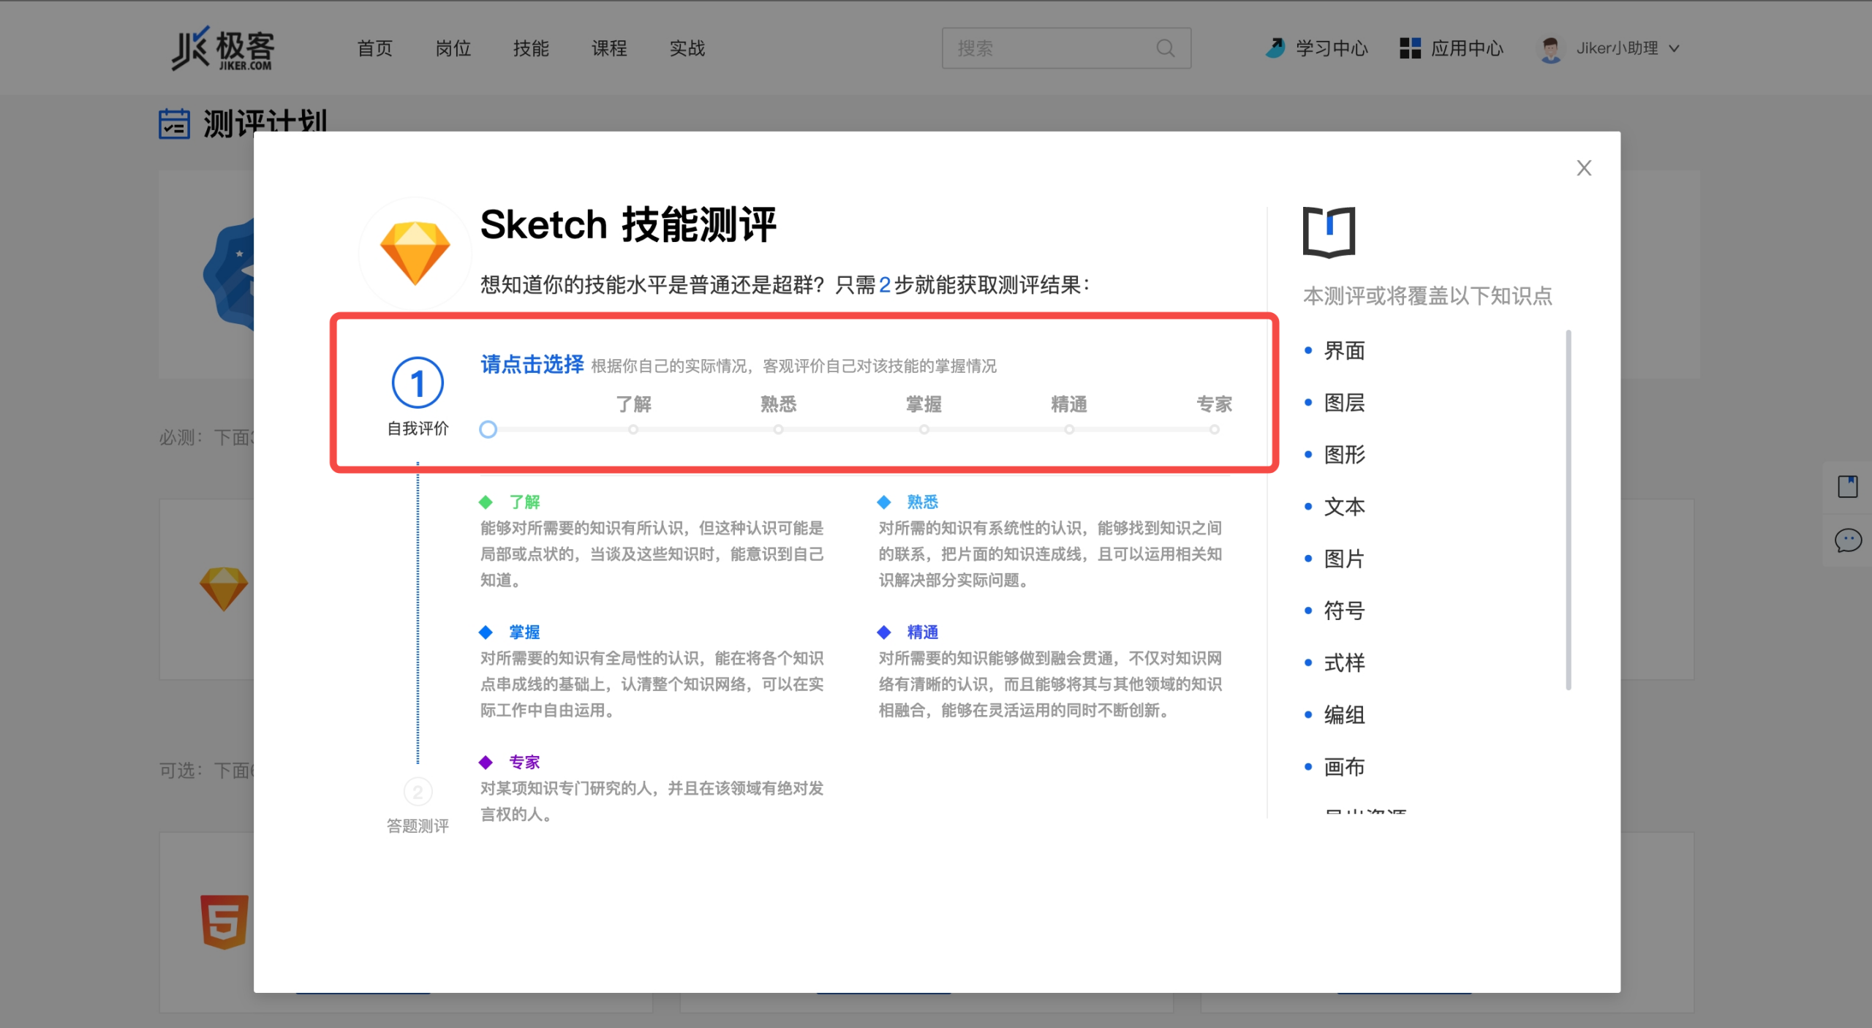Expand the Jiker小助理 user dropdown
Viewport: 1872px width, 1028px height.
(x=1675, y=49)
